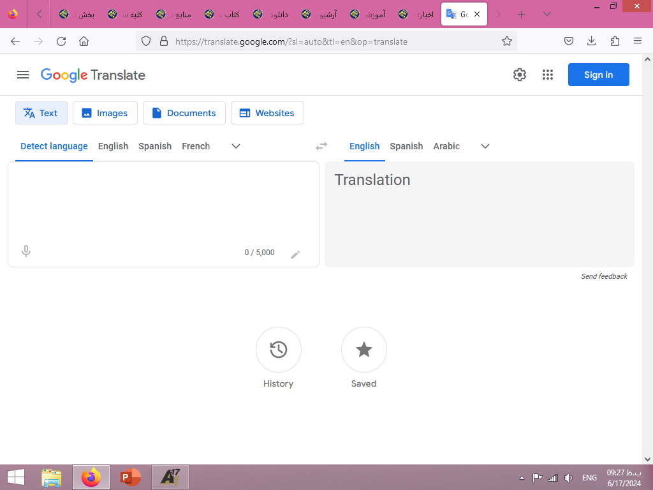Screen dimensions: 653x490
Task: Expand more target languages list
Action: (x=485, y=146)
